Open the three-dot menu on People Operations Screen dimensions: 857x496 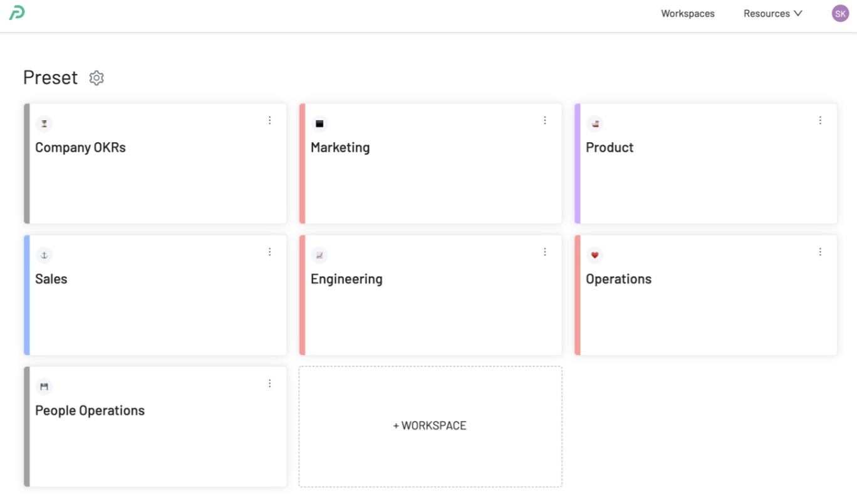click(x=269, y=383)
